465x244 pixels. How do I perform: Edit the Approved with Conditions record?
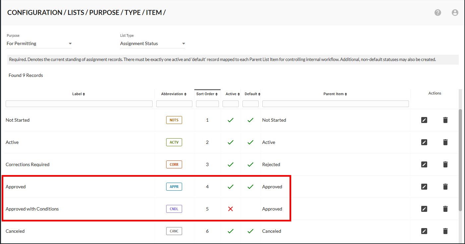tap(424, 209)
